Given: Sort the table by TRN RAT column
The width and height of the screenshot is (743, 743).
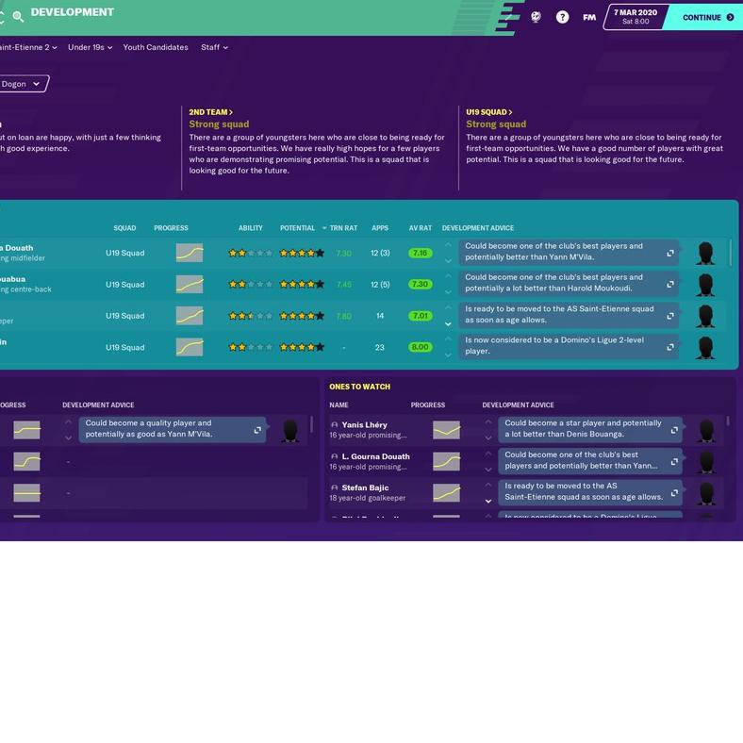Looking at the screenshot, I should tap(342, 228).
